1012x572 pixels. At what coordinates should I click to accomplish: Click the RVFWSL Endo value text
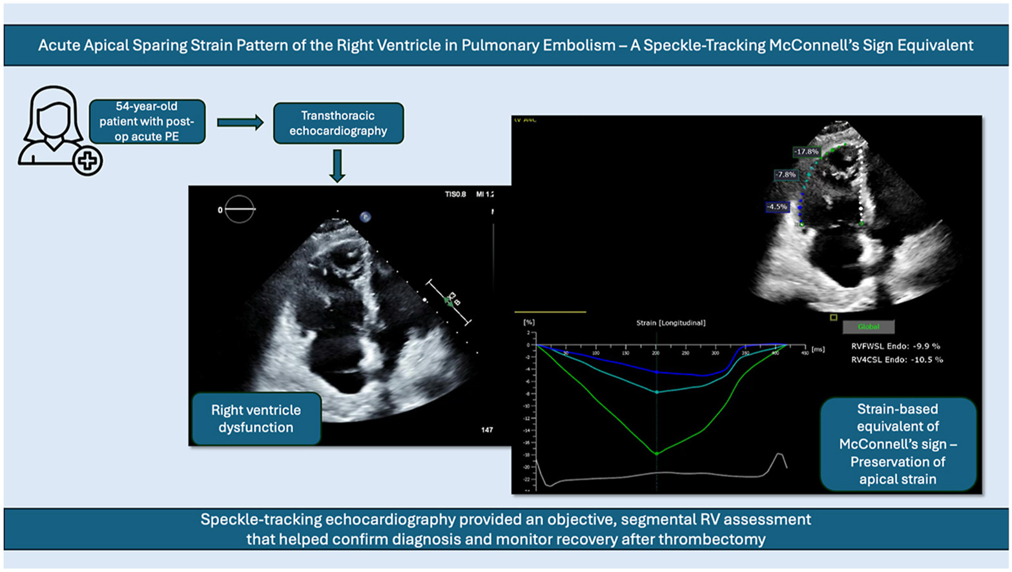pyautogui.click(x=896, y=346)
